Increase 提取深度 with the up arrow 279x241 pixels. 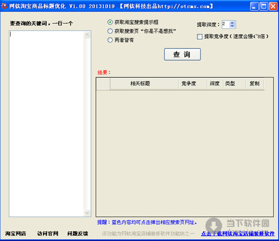[x=232, y=22]
